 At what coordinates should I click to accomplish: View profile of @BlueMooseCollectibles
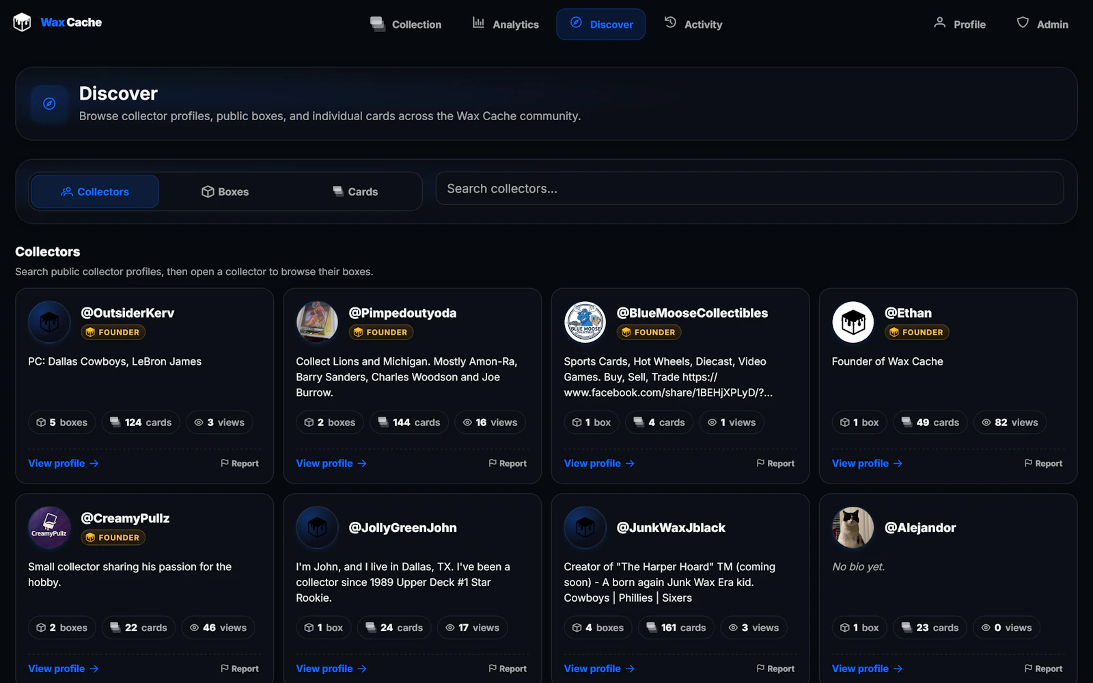click(x=599, y=463)
